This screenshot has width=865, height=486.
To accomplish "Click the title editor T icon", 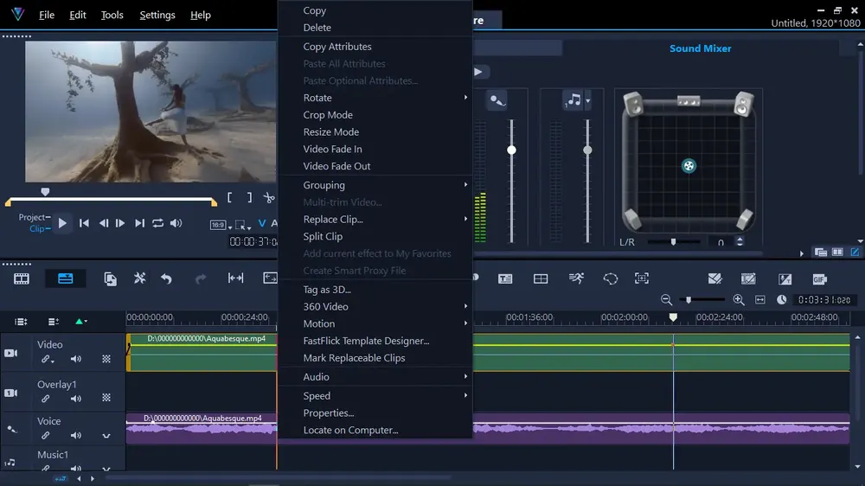I will [x=505, y=279].
